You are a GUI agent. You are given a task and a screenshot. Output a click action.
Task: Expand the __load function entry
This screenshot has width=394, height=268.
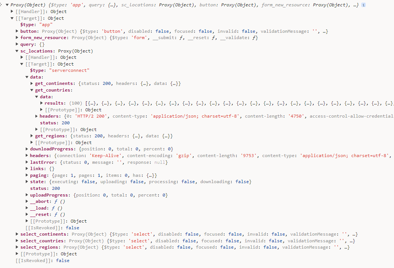[x=27, y=208]
